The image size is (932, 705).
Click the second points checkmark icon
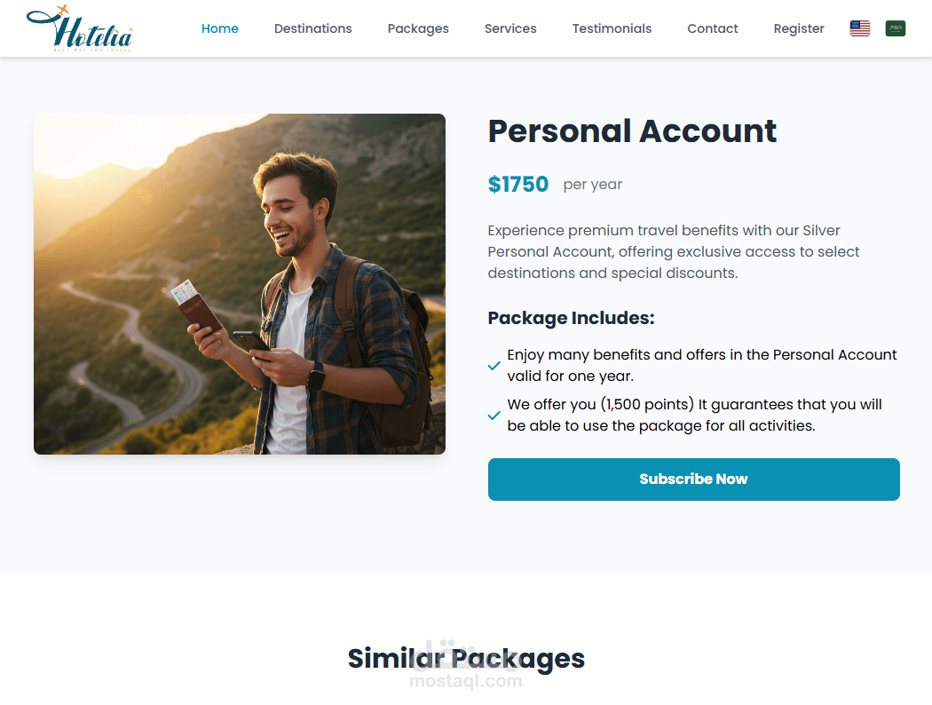coord(494,416)
